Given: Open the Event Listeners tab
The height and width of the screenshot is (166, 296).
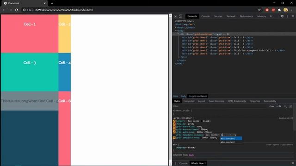Looking at the screenshot, I should (216, 101).
